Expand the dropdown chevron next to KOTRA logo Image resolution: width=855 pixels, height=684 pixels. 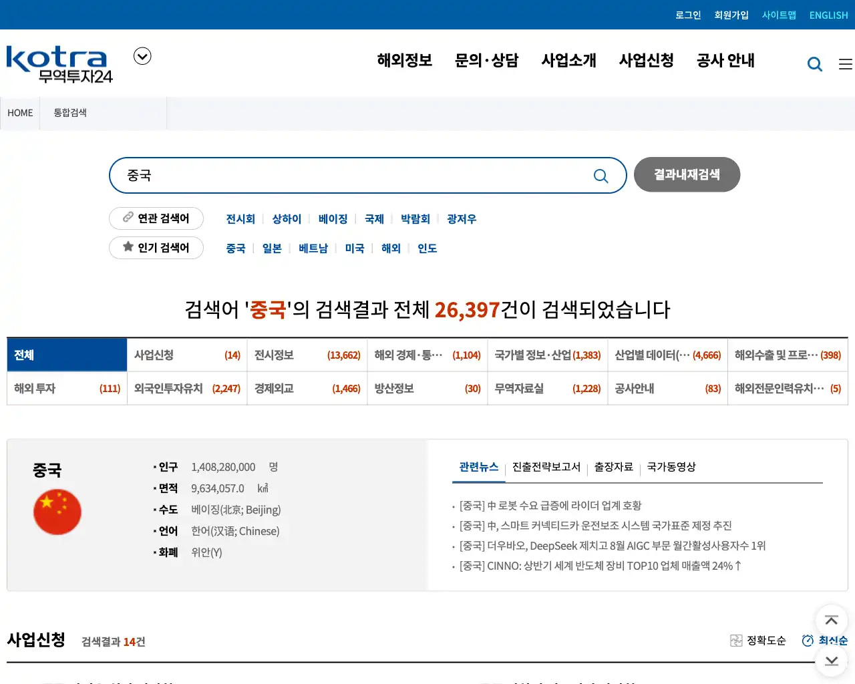coord(142,56)
